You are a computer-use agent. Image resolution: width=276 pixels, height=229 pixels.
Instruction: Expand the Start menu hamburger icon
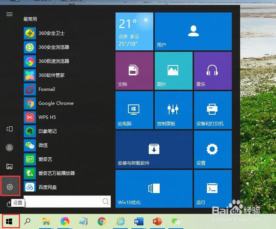pos(9,14)
